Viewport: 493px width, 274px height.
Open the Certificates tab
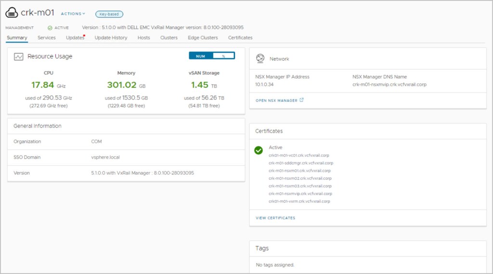[x=240, y=37]
